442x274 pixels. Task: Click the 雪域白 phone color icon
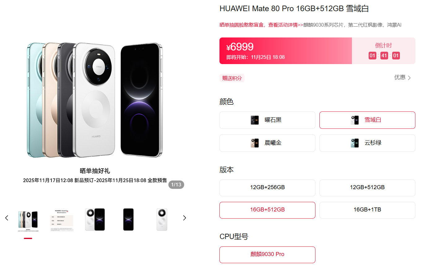point(355,120)
